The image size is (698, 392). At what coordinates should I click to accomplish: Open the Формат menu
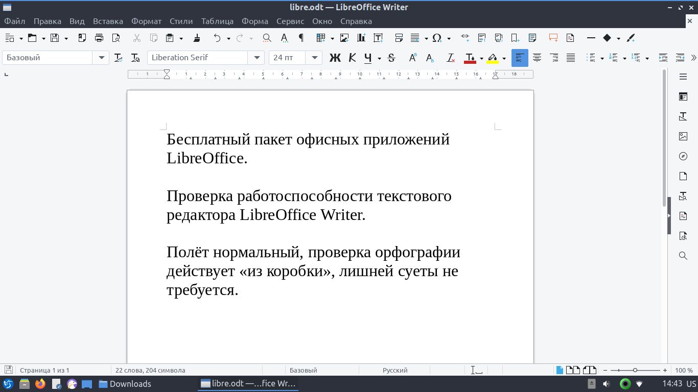146,21
